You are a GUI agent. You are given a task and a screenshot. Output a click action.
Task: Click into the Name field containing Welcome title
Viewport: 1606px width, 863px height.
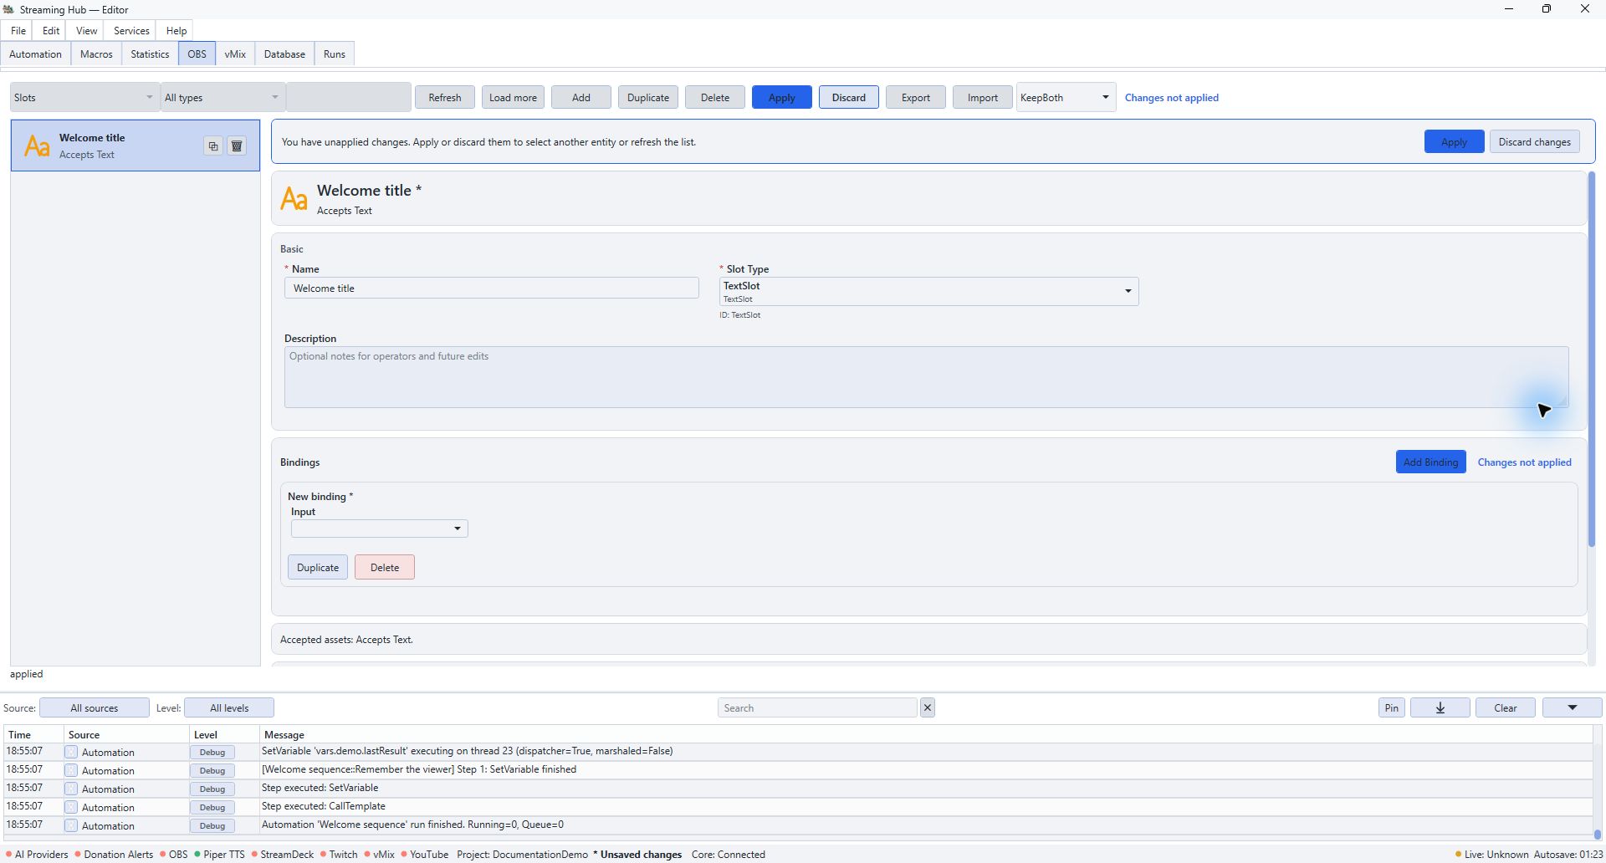492,289
